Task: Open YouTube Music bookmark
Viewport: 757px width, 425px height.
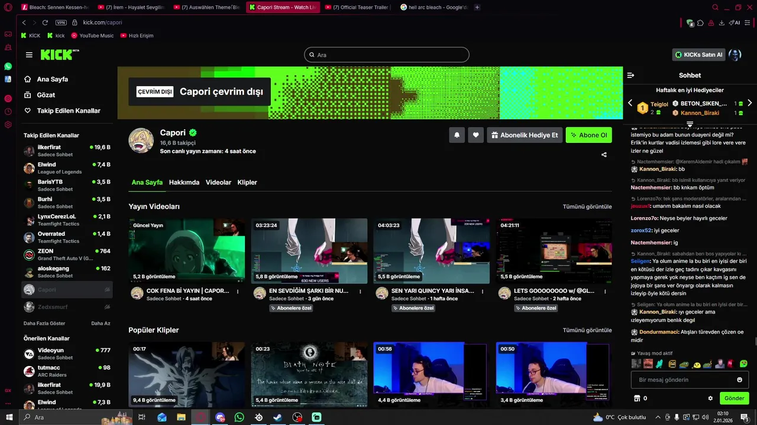Action: [x=92, y=35]
